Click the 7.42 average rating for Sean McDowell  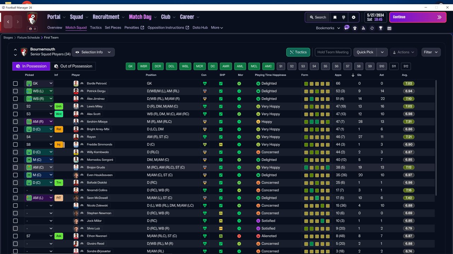tap(408, 198)
